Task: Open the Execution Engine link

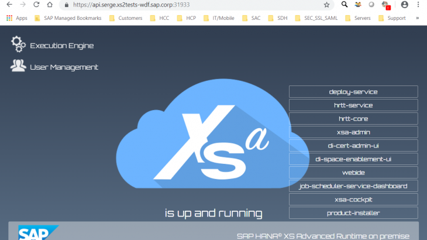Action: tap(62, 46)
